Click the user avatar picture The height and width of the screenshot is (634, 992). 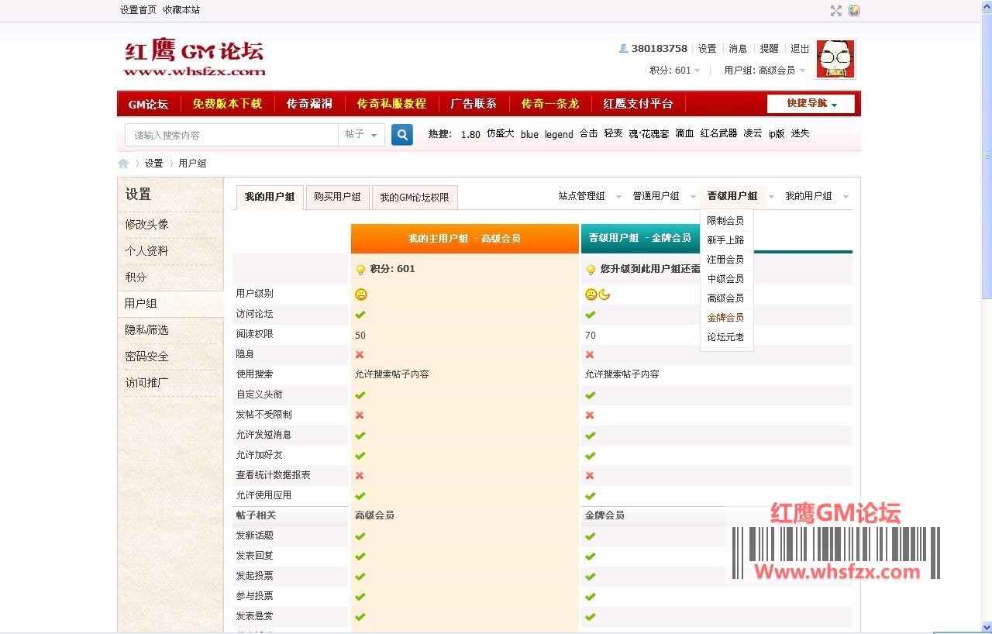pos(835,59)
